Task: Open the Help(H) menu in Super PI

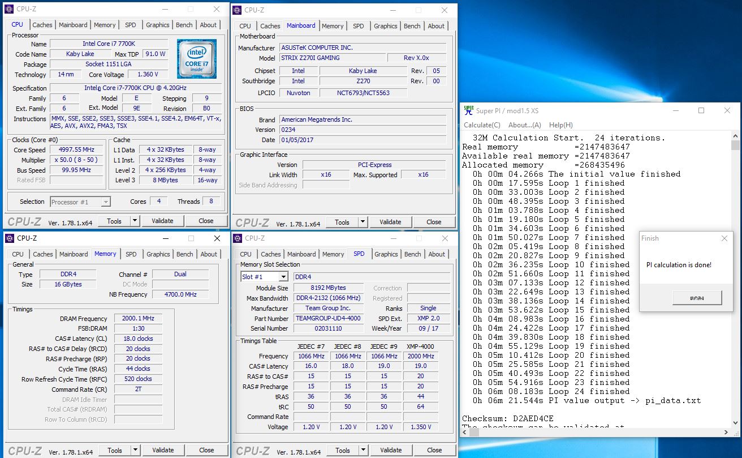Action: (560, 125)
